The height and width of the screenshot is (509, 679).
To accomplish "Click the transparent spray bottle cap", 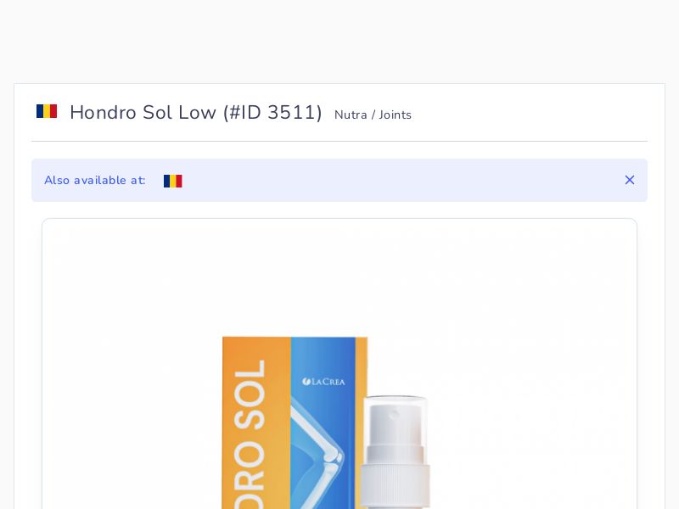I will (x=395, y=450).
